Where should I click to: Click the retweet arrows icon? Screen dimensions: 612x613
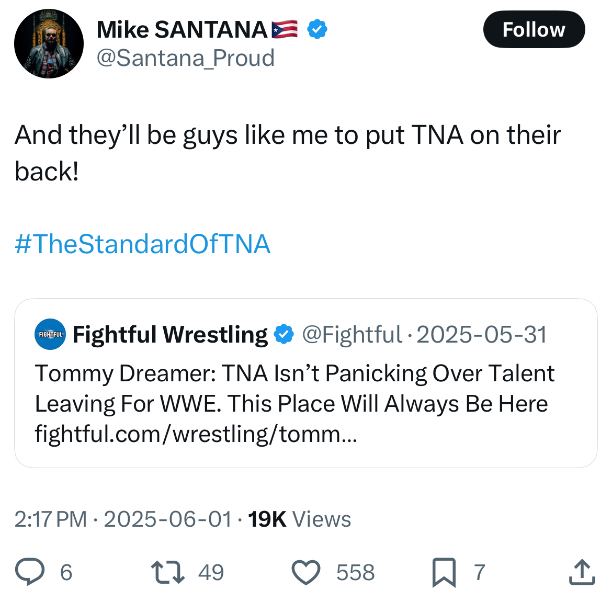click(x=167, y=572)
